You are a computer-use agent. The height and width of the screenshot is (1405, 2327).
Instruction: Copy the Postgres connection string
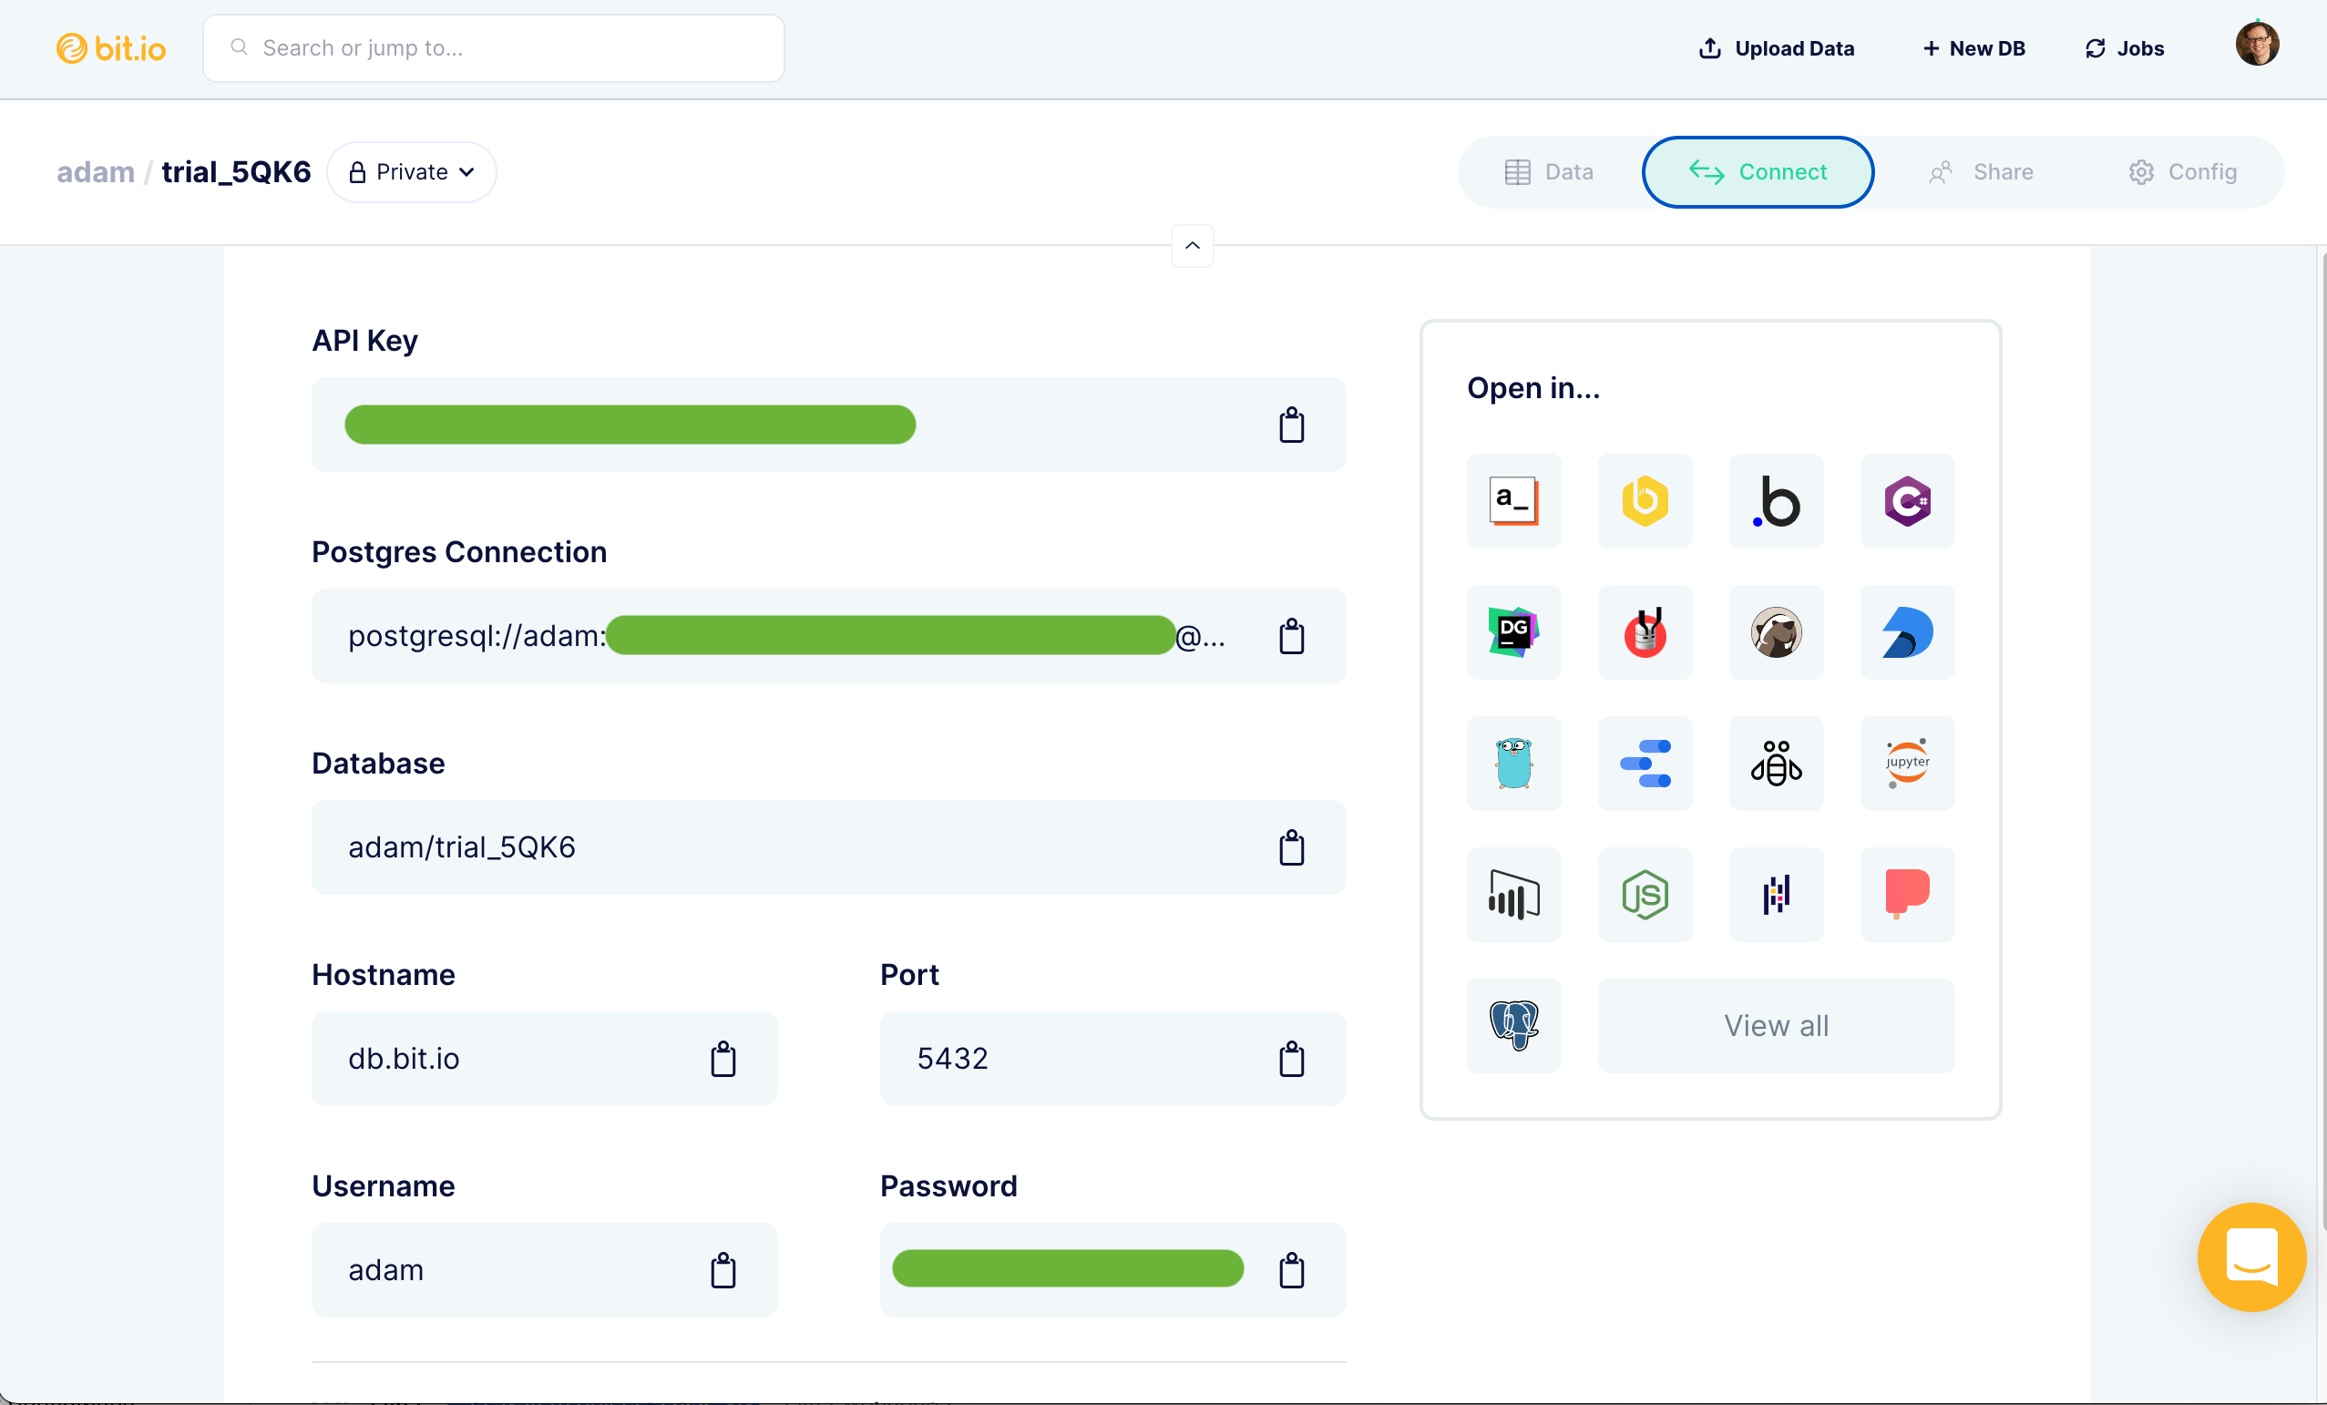(1292, 635)
